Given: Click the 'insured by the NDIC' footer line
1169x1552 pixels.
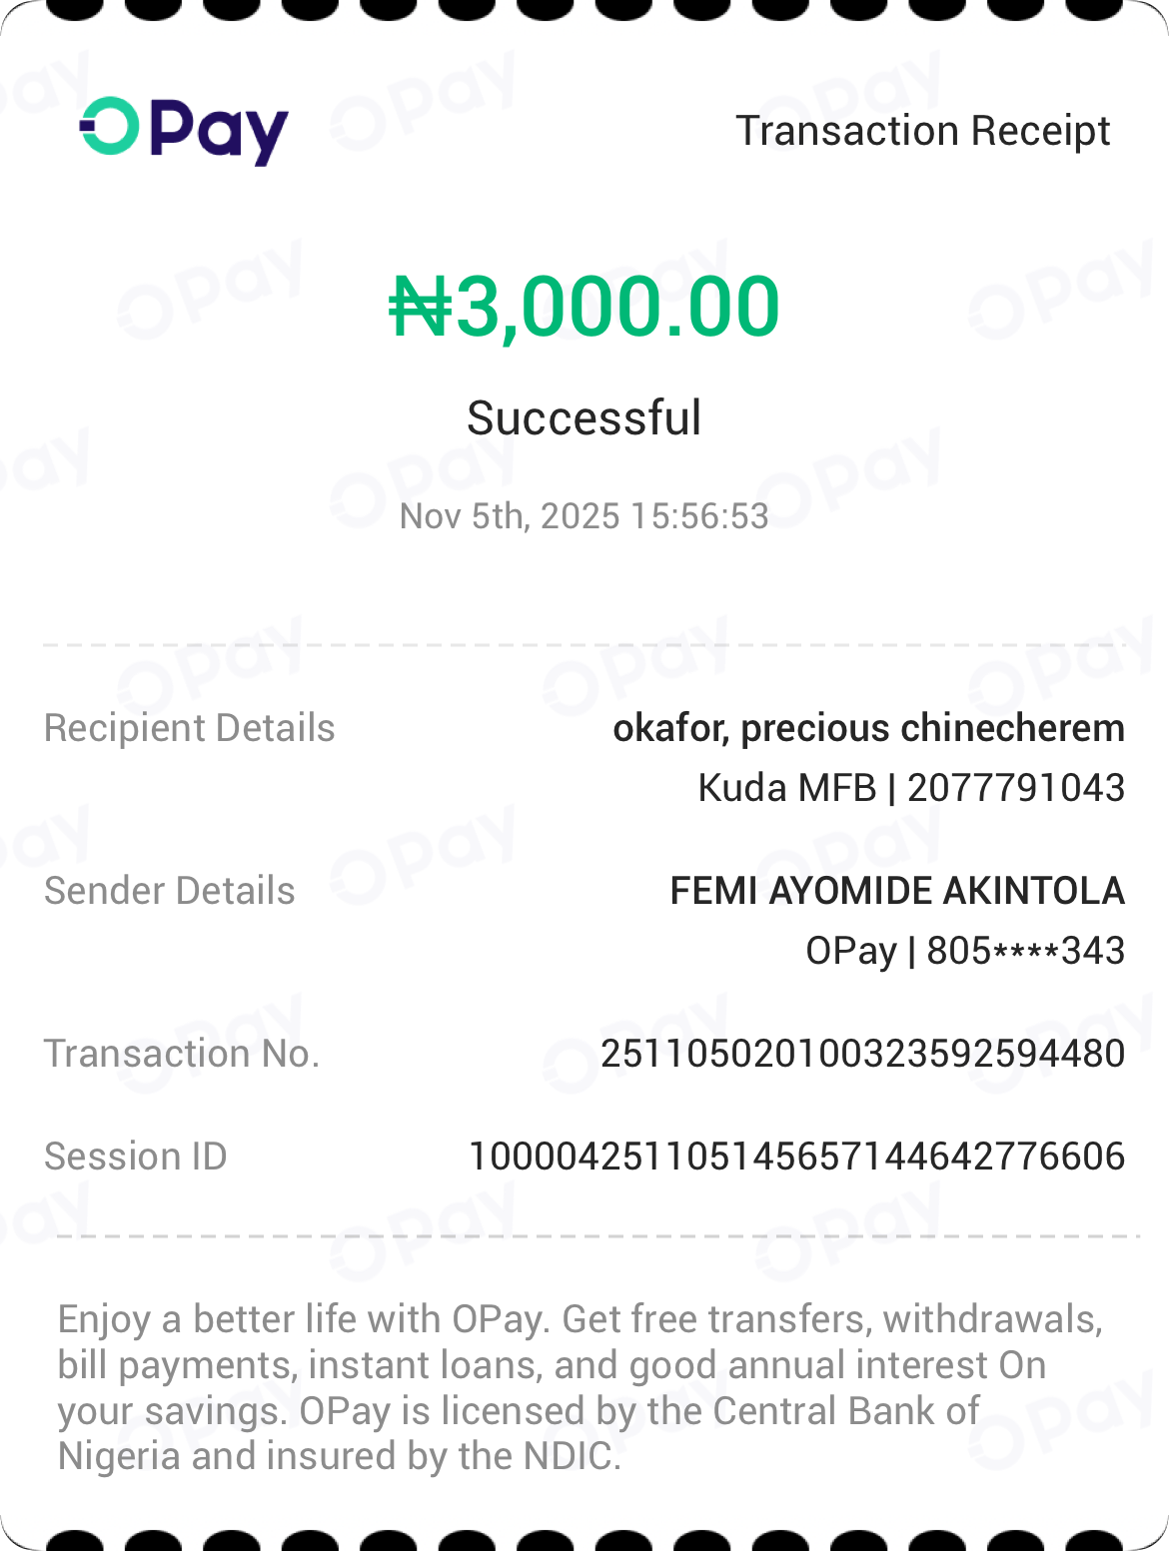Looking at the screenshot, I should pos(340,1456).
